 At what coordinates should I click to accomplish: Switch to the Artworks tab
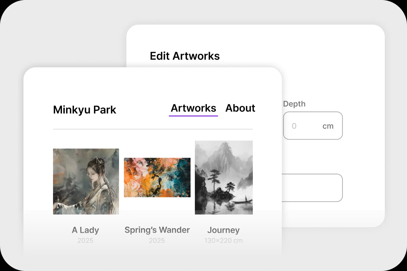(193, 108)
